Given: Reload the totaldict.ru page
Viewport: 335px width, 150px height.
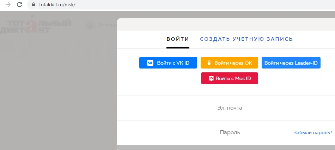Looking at the screenshot, I should click(19, 5).
